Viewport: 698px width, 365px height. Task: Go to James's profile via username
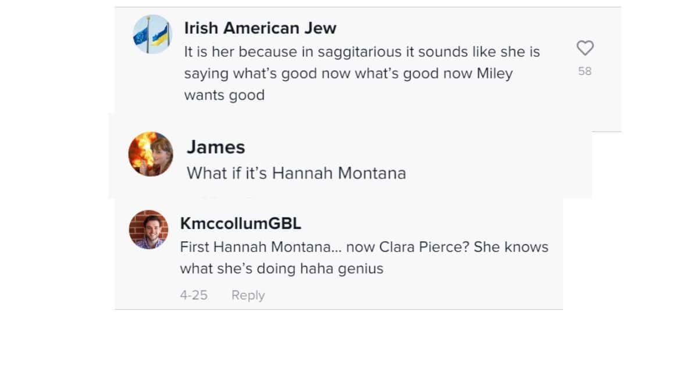(216, 147)
